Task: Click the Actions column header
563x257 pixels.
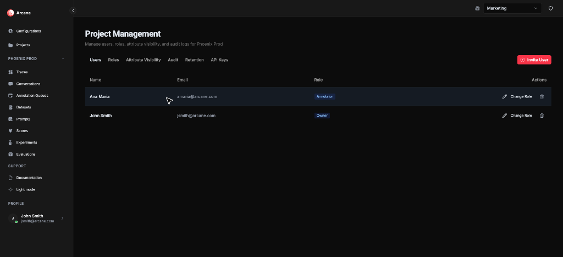Action: click(x=539, y=80)
